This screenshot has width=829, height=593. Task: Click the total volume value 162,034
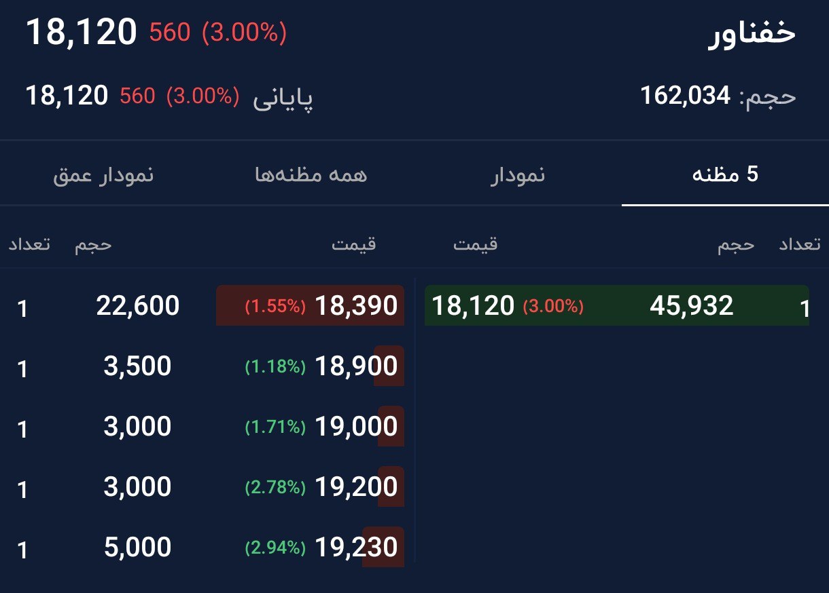(x=688, y=97)
